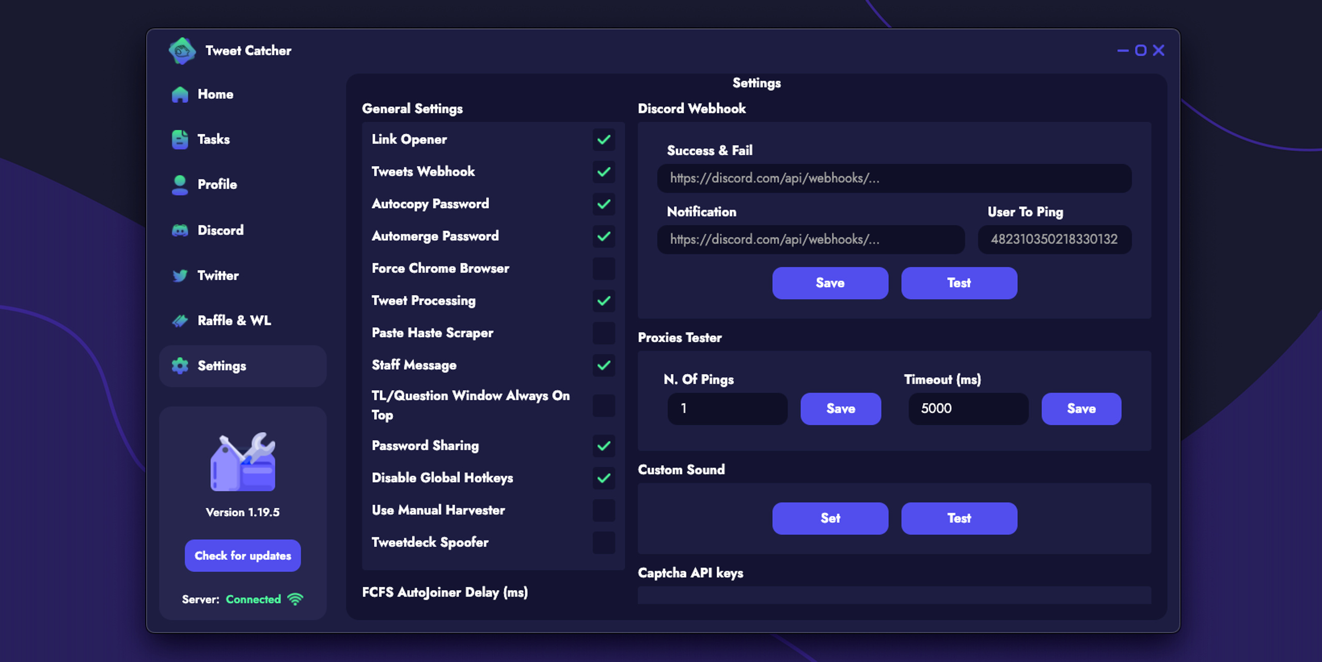Click the Settings gear icon in sidebar
1322x662 pixels.
(180, 366)
